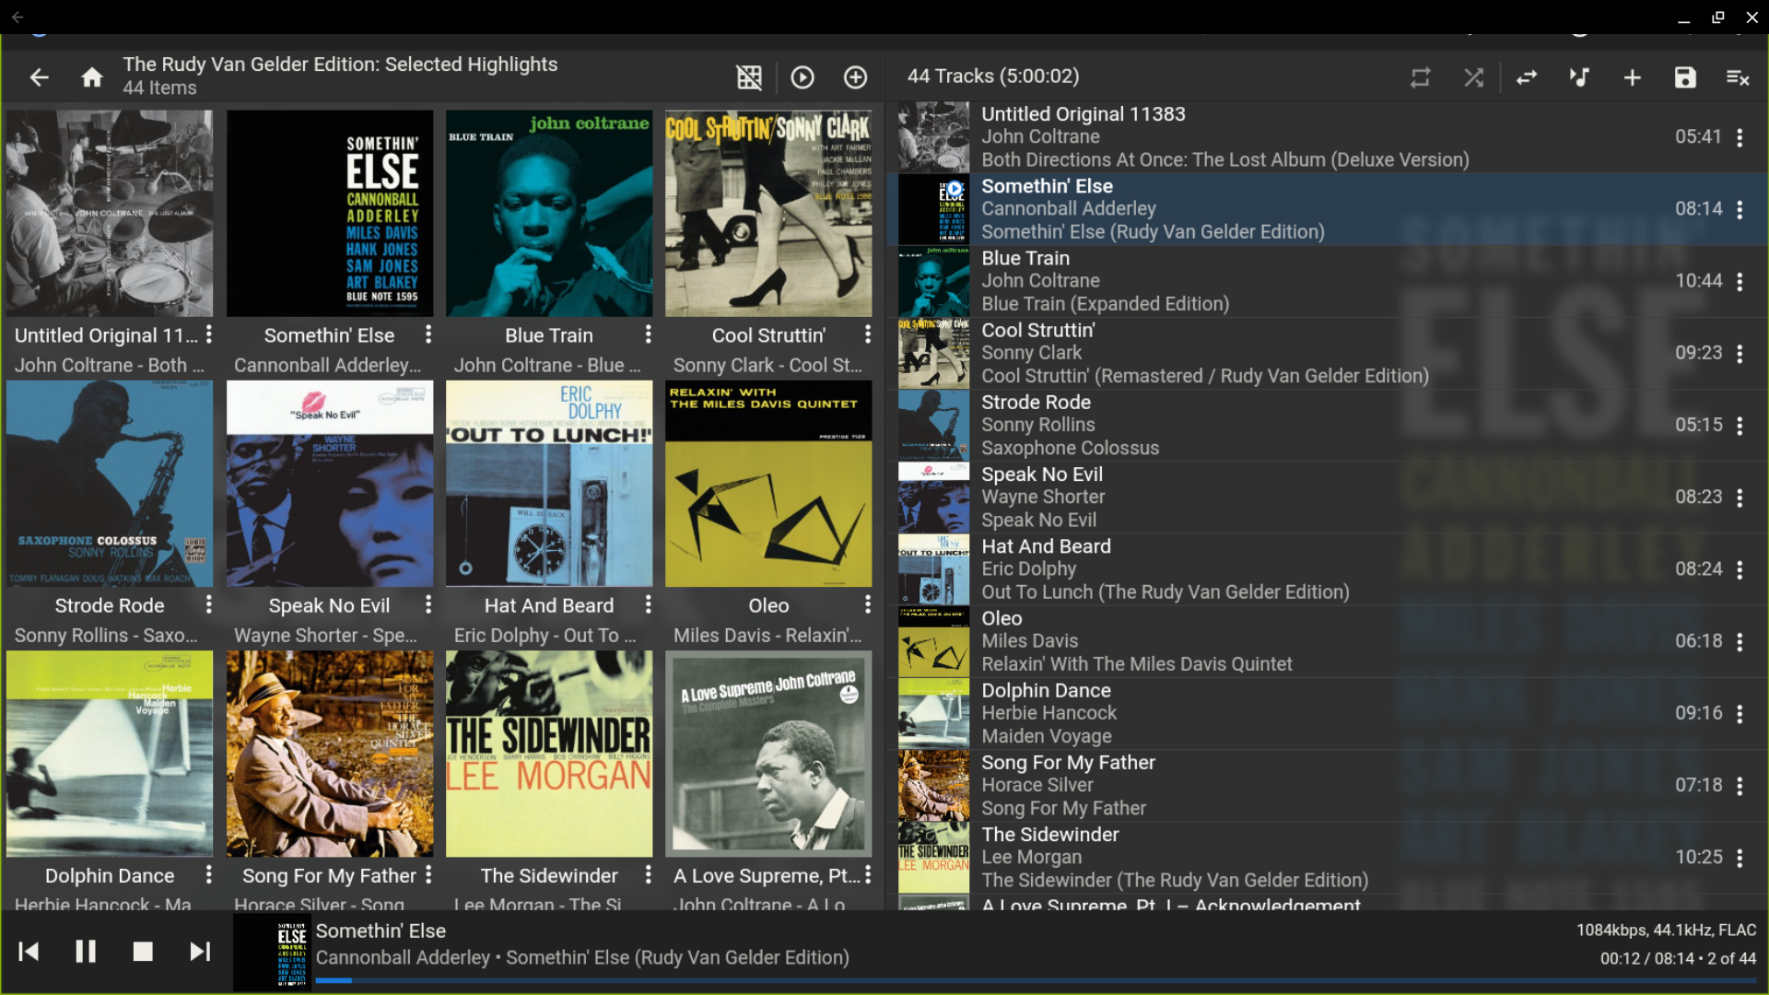Select Song For My Father by Horace Silver in queue
The width and height of the screenshot is (1769, 995).
click(1327, 786)
